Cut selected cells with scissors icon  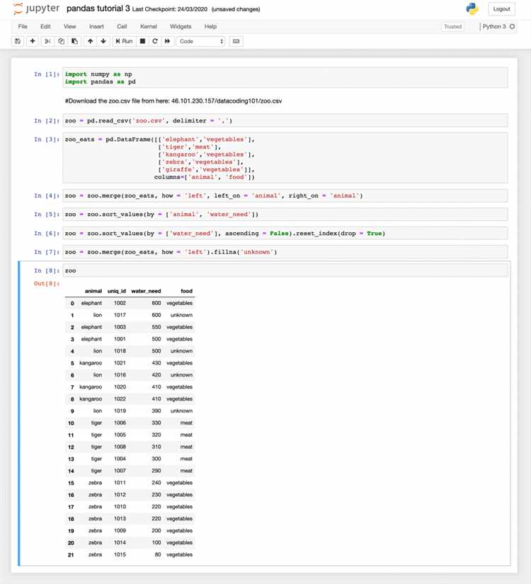[x=48, y=41]
